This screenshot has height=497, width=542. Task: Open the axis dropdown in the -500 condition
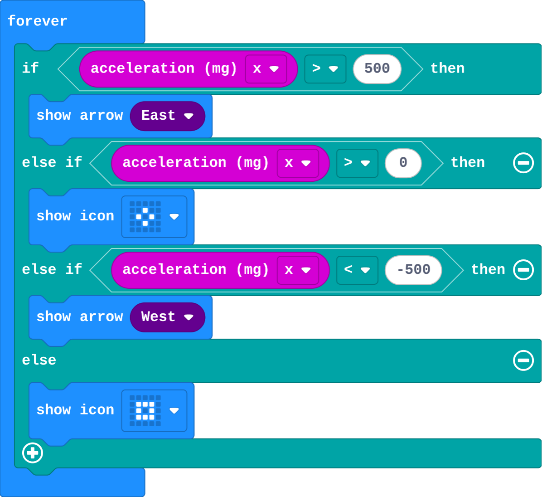(x=298, y=270)
